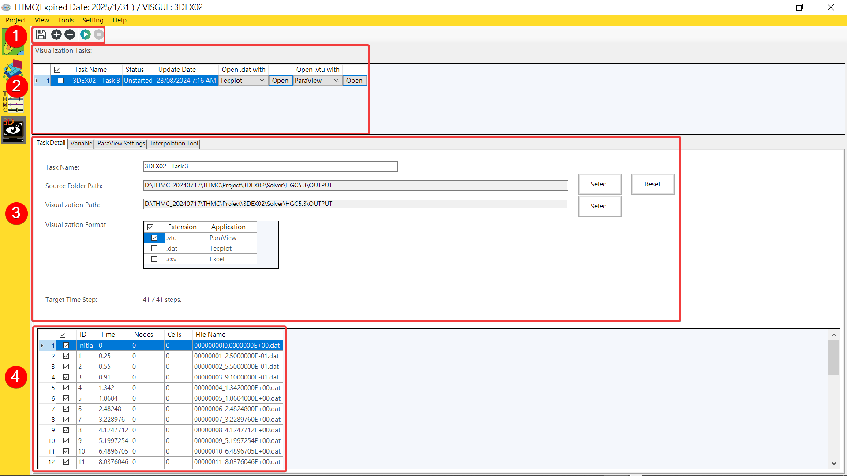Click the File Name column header
The width and height of the screenshot is (847, 476).
pos(237,335)
